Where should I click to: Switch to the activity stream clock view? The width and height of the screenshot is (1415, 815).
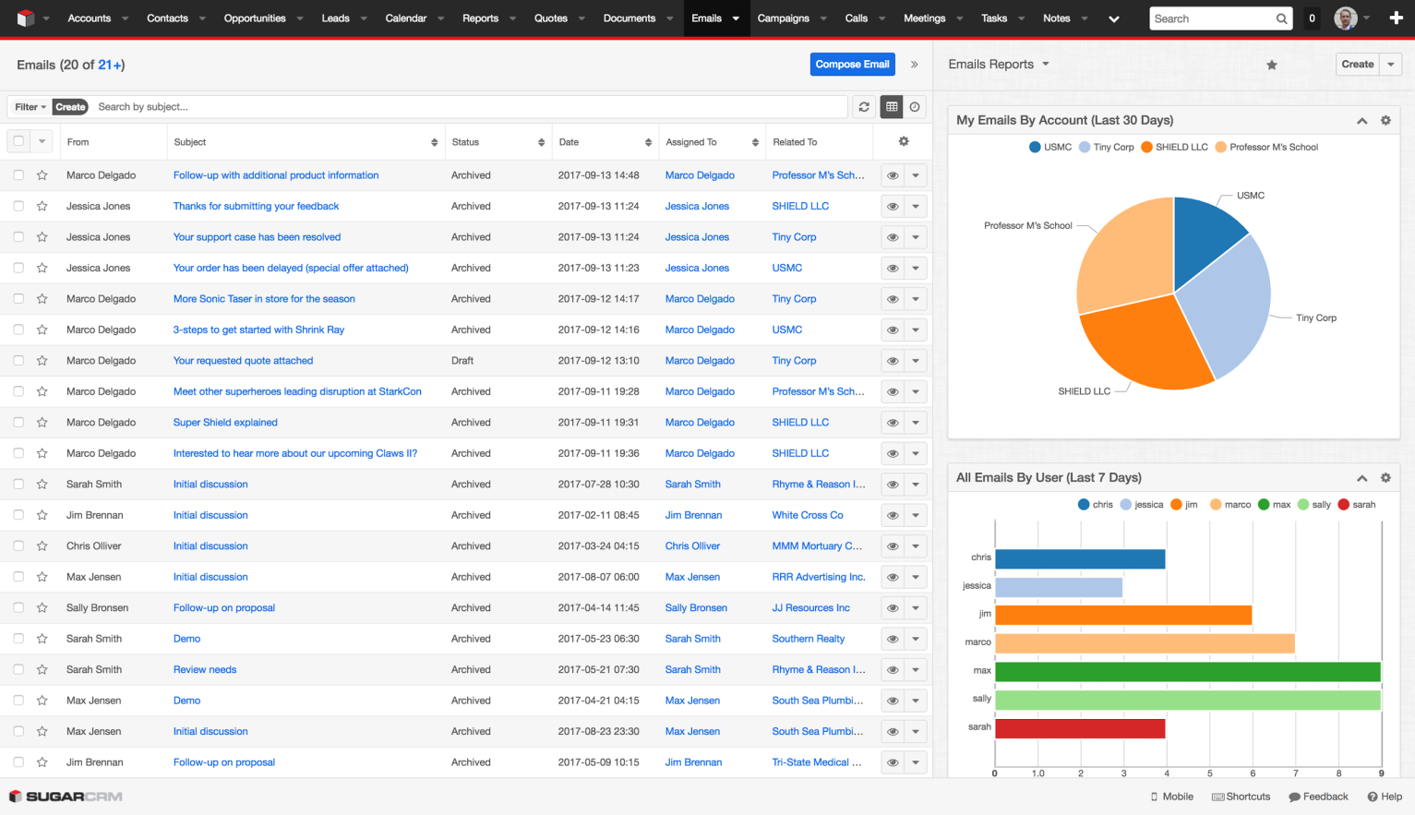click(x=915, y=107)
